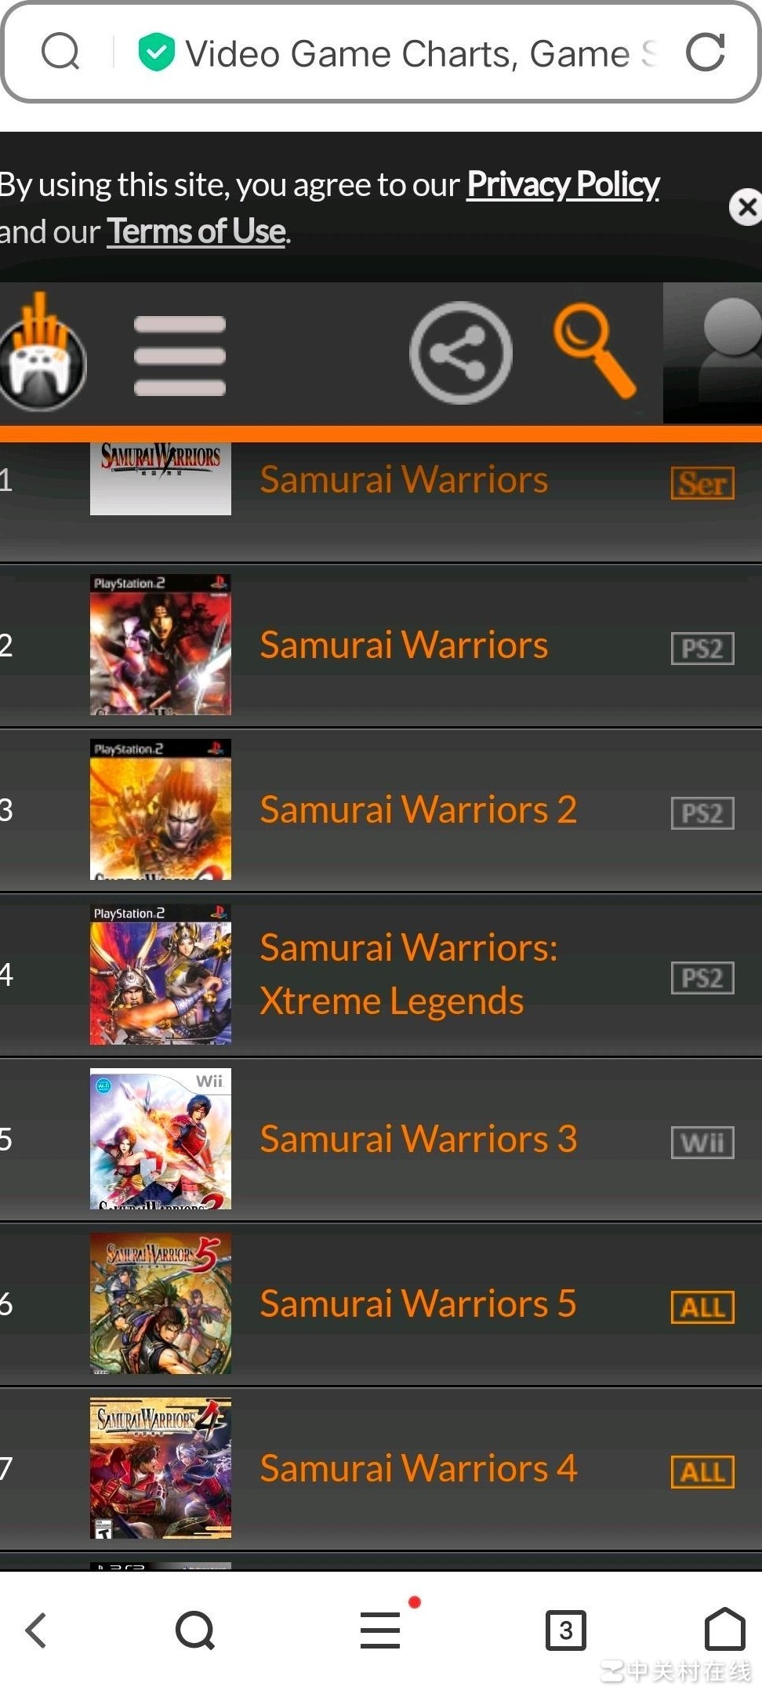Open the Privacy Policy link
Viewport: 762px width, 1694px height.
563,184
